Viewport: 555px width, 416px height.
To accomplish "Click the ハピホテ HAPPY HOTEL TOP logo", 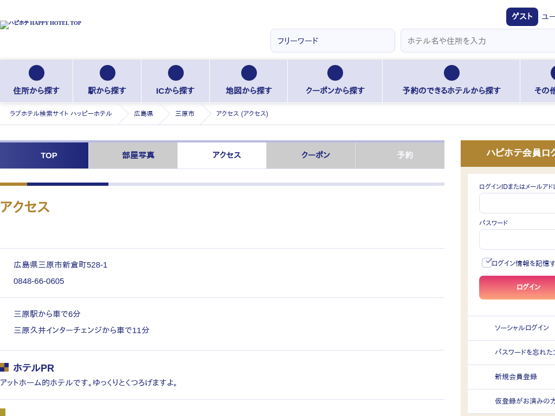I will pos(41,24).
